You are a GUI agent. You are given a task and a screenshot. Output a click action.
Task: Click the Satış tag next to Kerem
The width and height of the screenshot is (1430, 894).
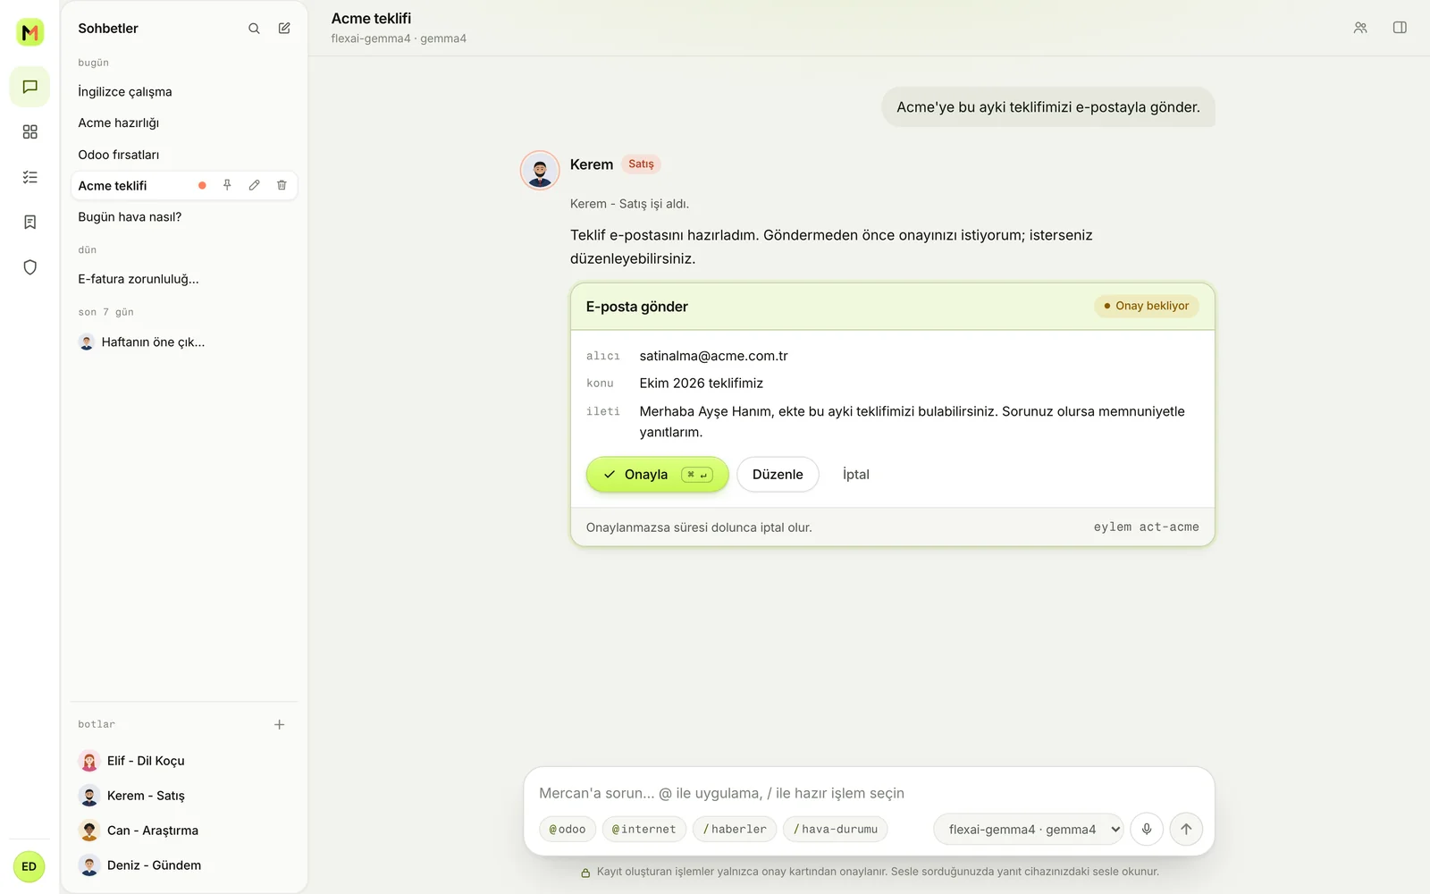(641, 164)
